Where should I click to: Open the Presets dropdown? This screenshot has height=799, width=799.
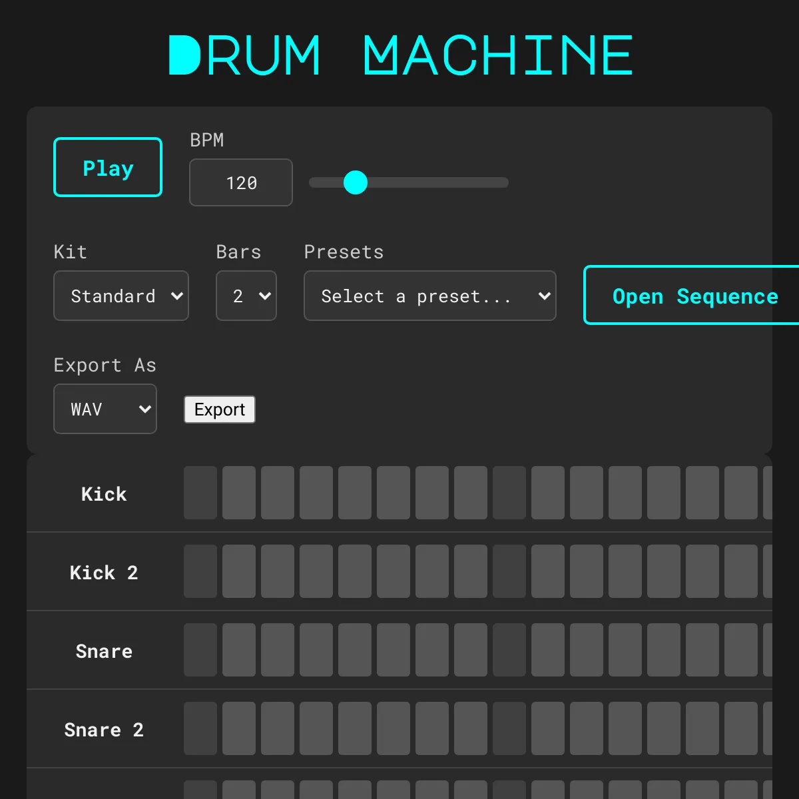pos(429,296)
